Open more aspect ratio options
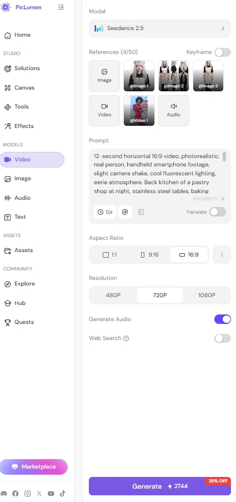The height and width of the screenshot is (502, 236). click(x=222, y=255)
